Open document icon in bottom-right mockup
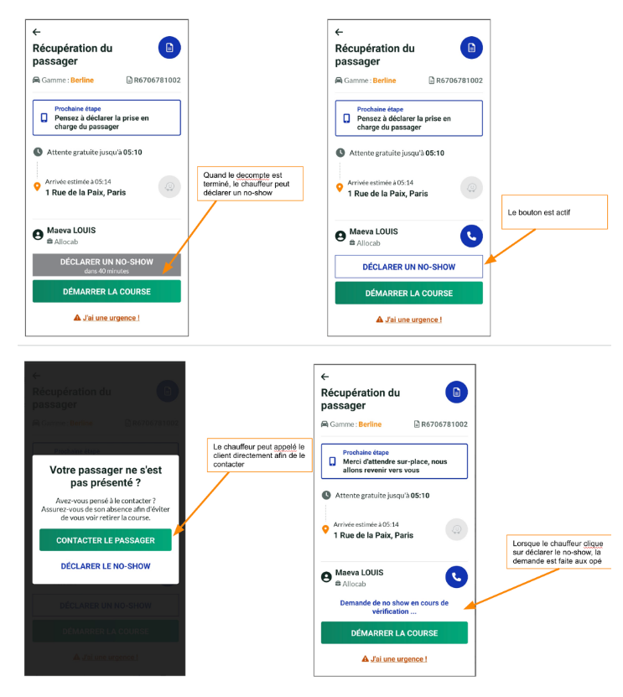The width and height of the screenshot is (623, 697). (x=456, y=392)
